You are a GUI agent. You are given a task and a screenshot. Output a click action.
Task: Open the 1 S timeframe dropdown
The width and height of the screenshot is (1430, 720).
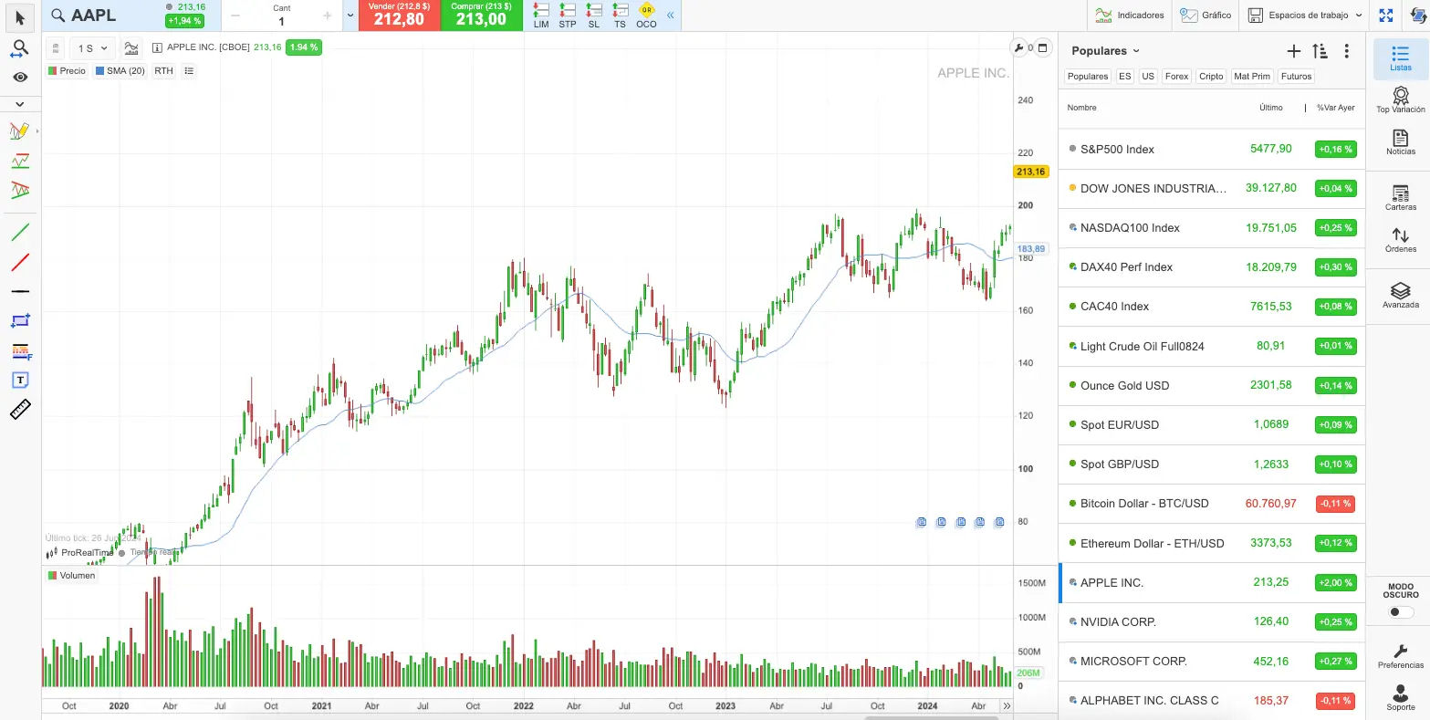[x=92, y=48]
